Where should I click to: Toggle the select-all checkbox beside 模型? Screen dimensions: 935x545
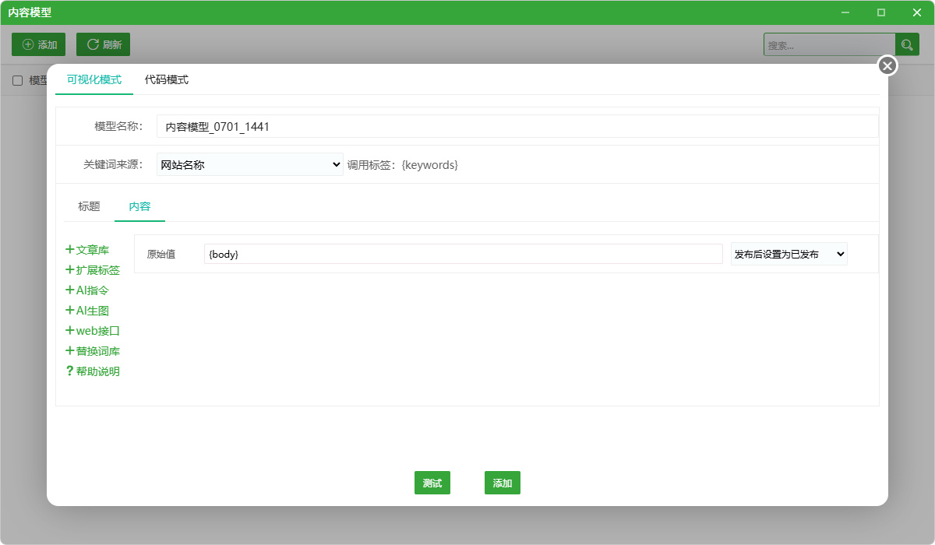point(18,80)
